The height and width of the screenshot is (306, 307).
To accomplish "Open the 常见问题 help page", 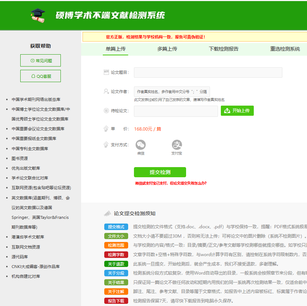I will (x=40, y=60).
